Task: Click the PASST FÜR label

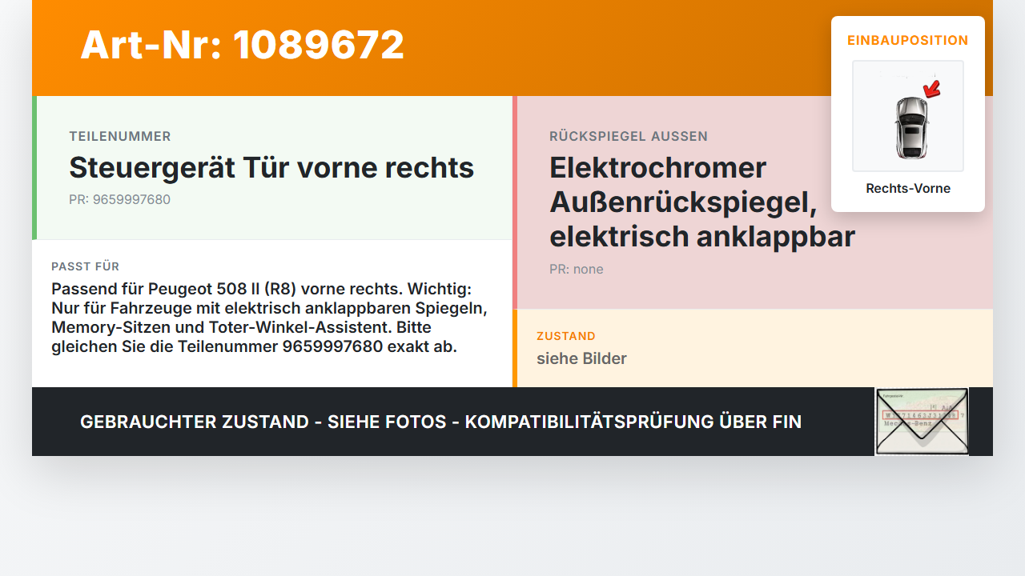Action: 86,266
